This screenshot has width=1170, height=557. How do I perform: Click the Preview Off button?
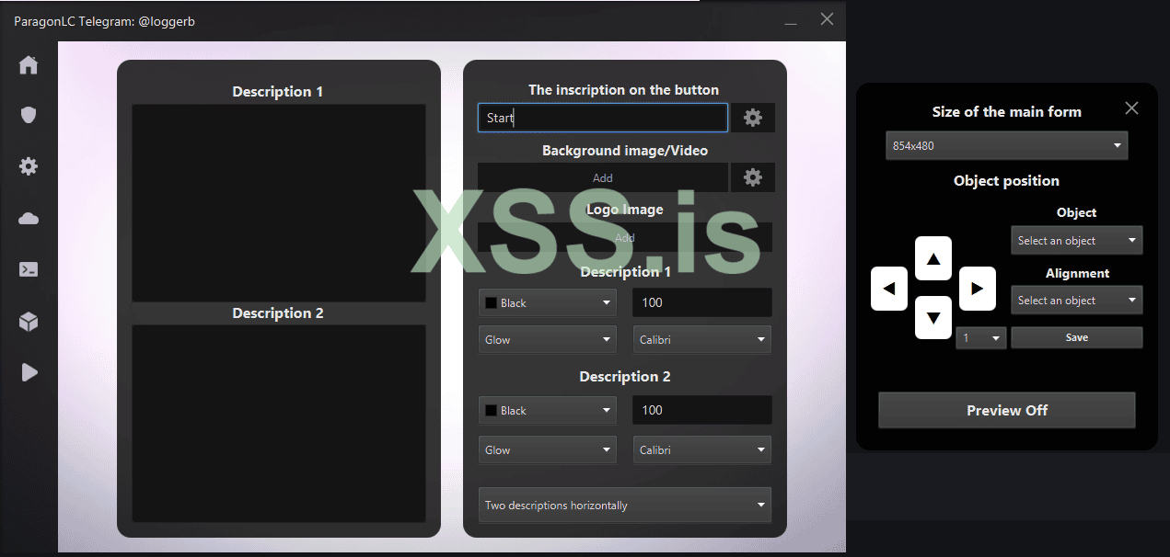coord(1007,410)
